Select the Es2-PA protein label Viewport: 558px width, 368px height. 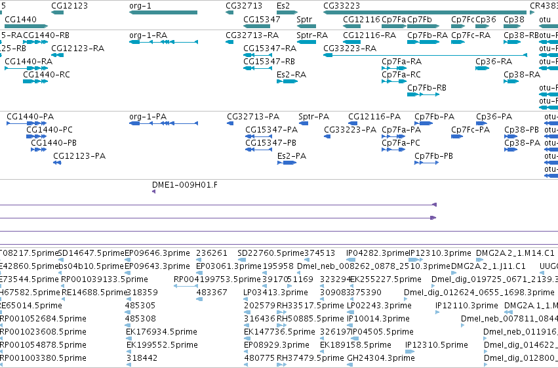point(292,156)
